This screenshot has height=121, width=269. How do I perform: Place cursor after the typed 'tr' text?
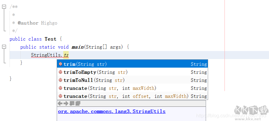click(69, 55)
